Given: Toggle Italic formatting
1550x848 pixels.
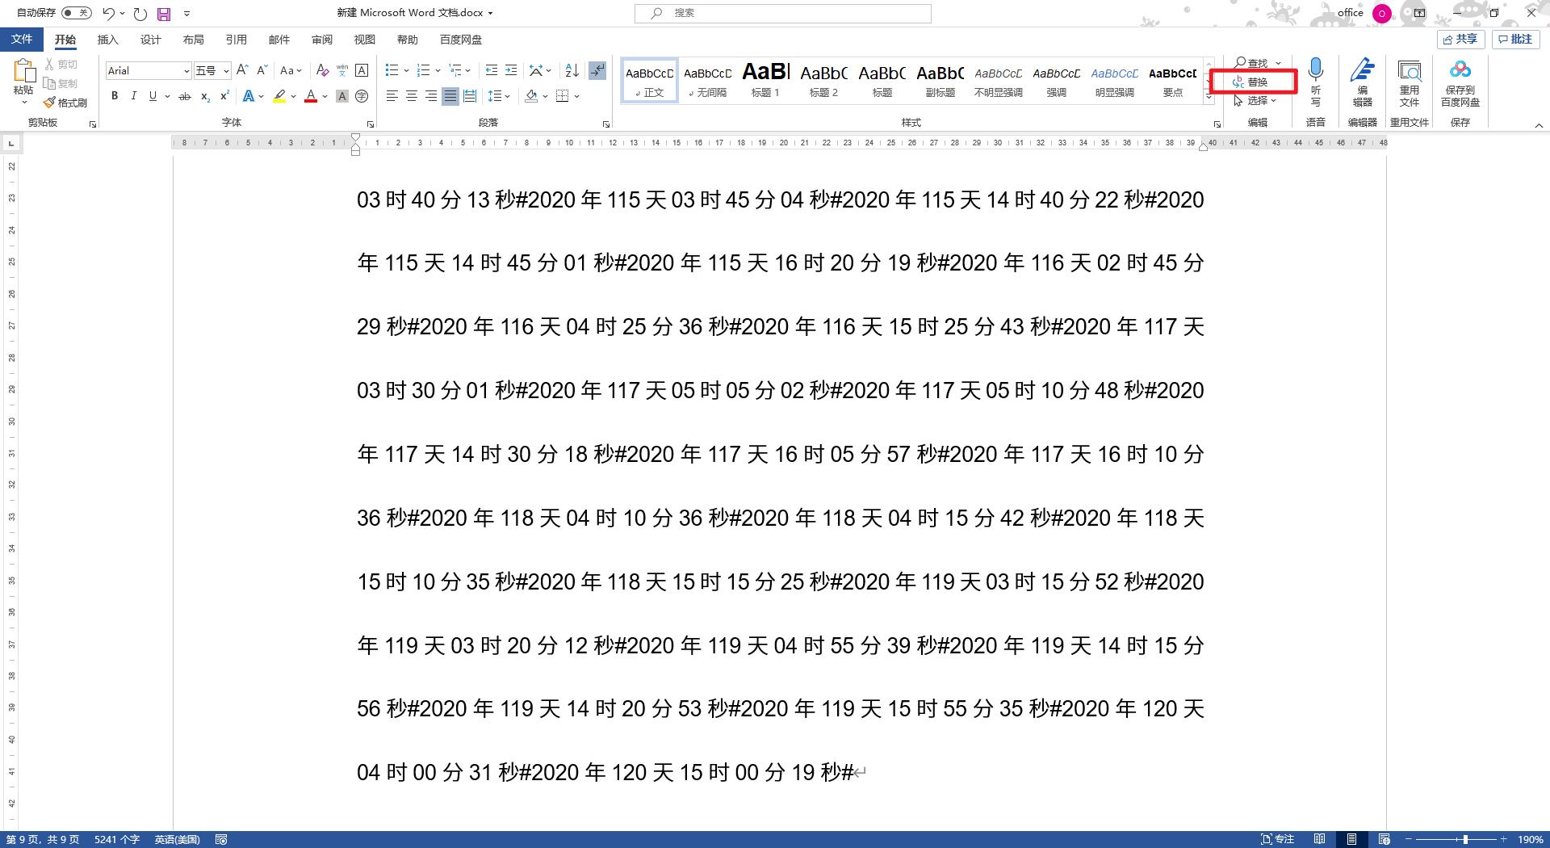Looking at the screenshot, I should [134, 96].
